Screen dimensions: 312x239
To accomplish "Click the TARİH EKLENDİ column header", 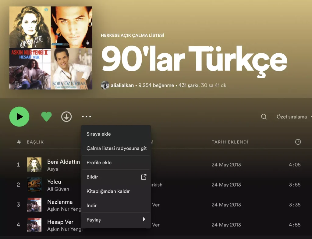I will click(230, 142).
